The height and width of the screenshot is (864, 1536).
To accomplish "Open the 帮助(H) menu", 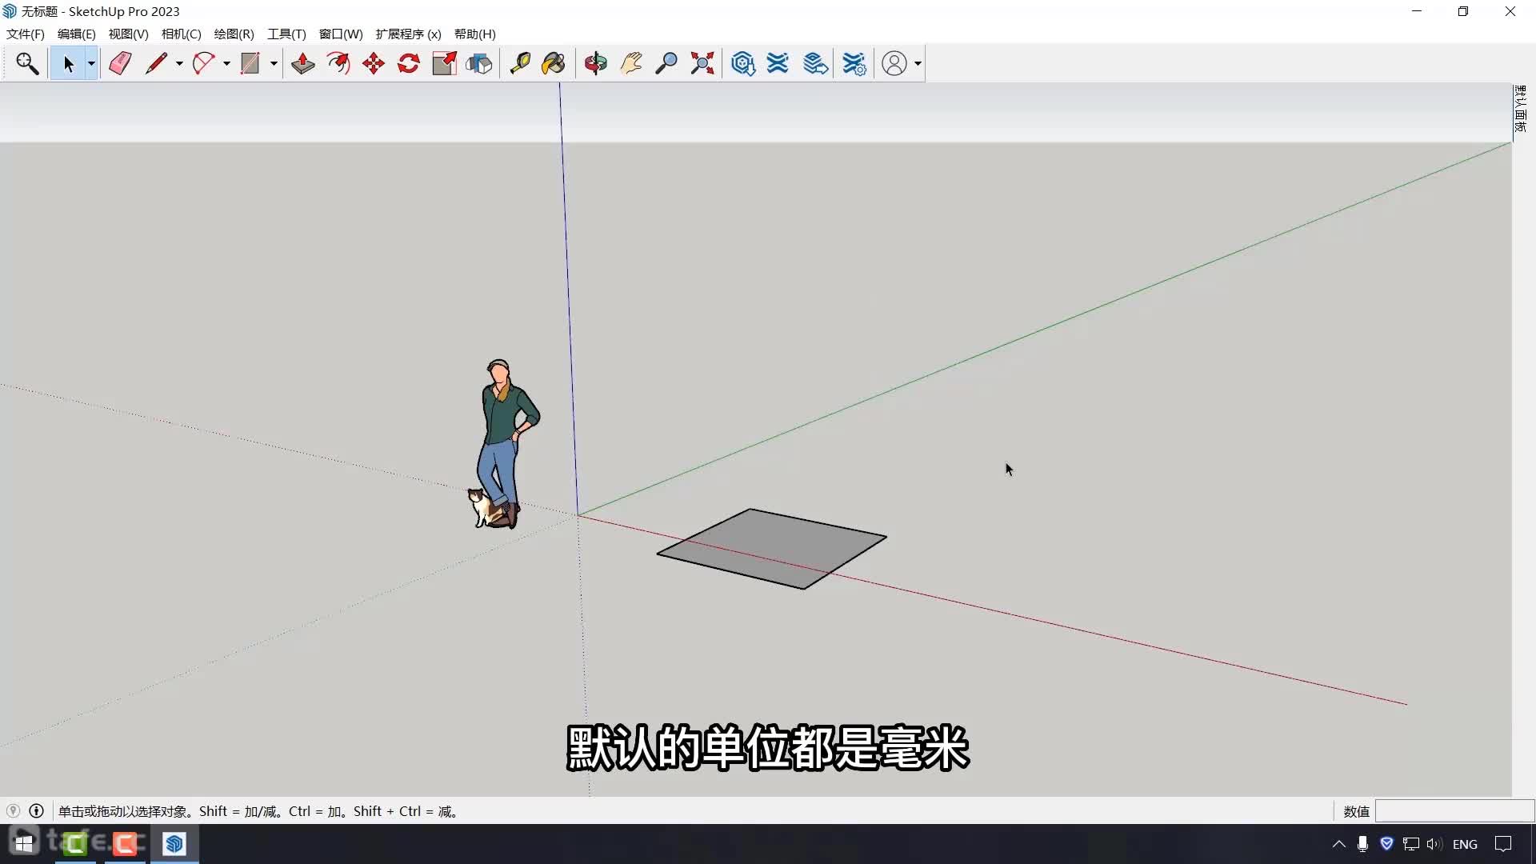I will coord(475,34).
